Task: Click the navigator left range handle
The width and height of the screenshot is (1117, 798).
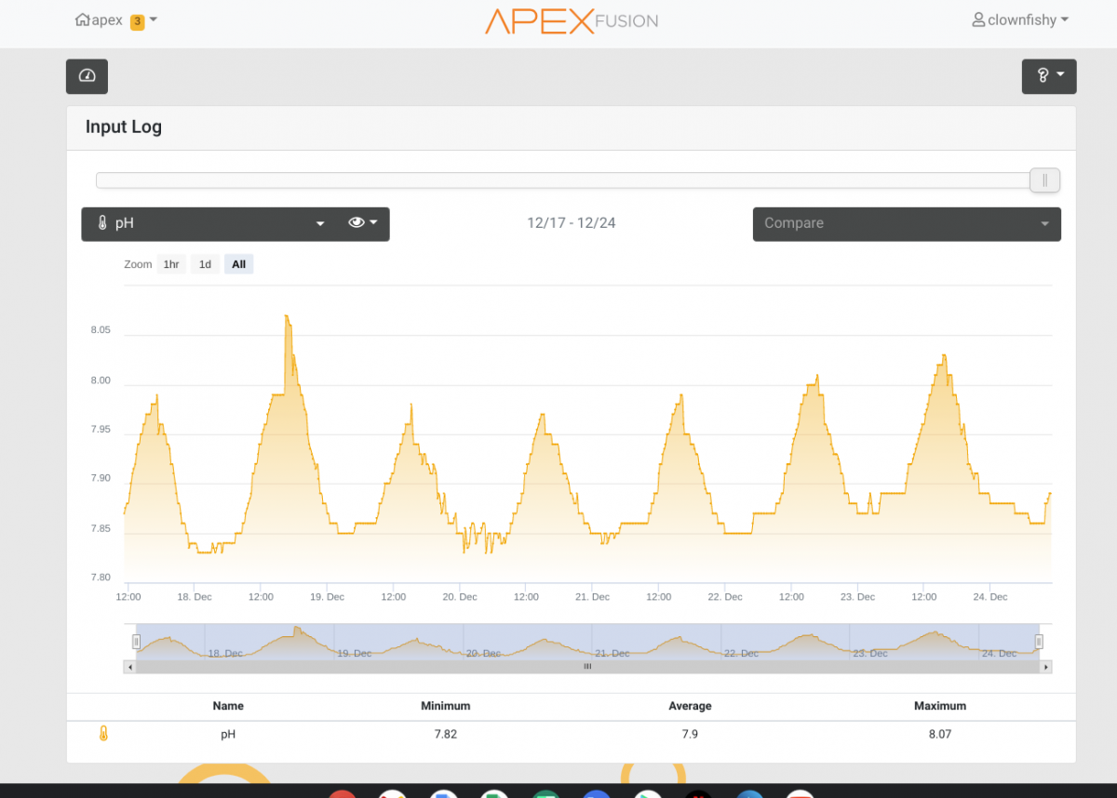Action: [136, 641]
